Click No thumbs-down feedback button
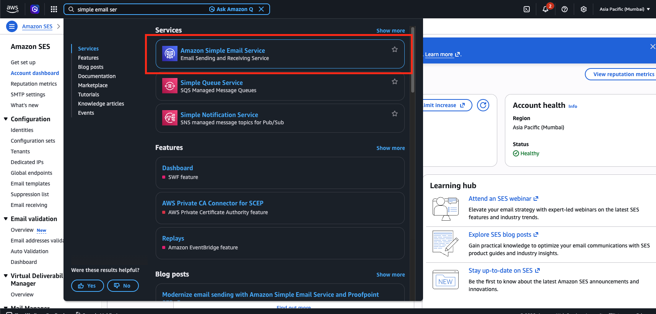The width and height of the screenshot is (656, 314). [123, 286]
